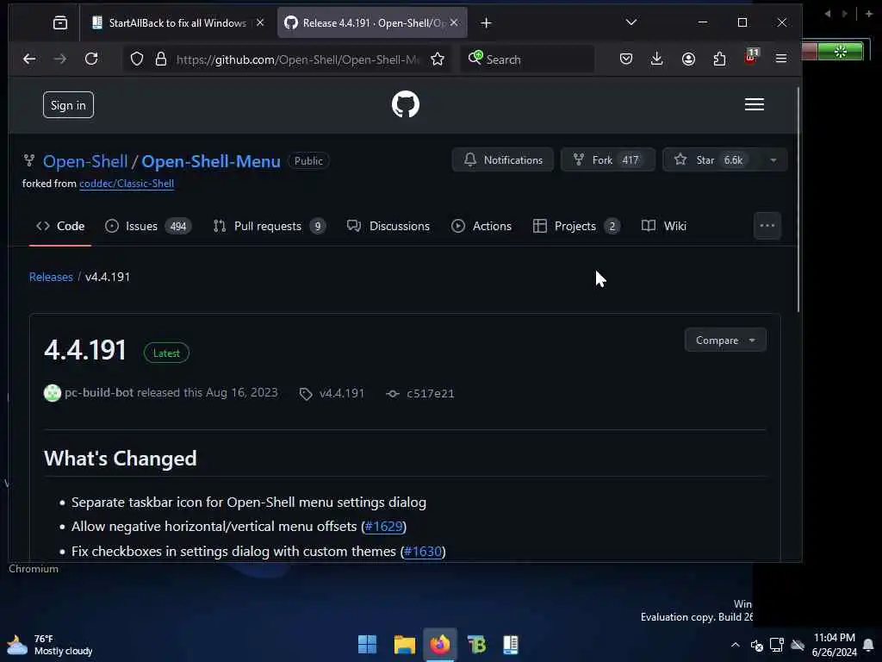Viewport: 882px width, 662px height.
Task: Open Open-Shell-Menu repository link
Action: pyautogui.click(x=211, y=161)
